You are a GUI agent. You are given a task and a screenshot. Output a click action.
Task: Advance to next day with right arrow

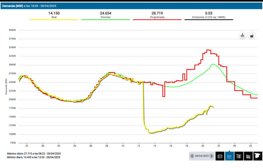tap(211, 156)
